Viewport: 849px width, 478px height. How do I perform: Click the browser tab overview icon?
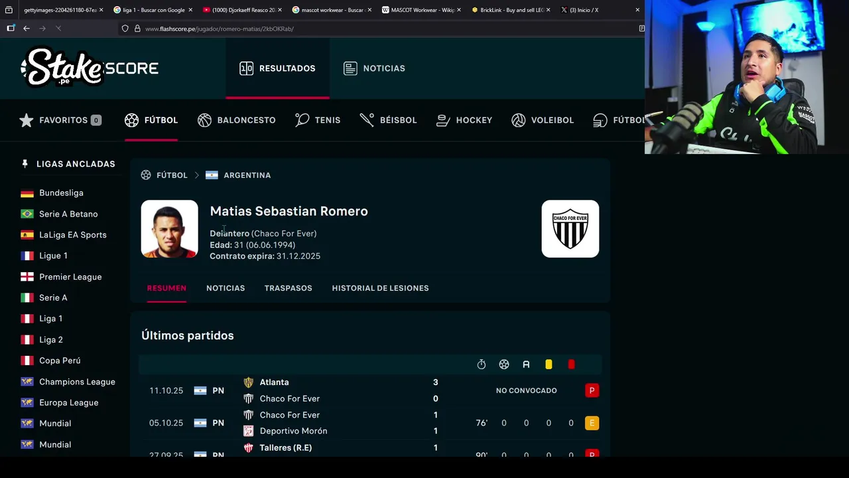coord(9,10)
